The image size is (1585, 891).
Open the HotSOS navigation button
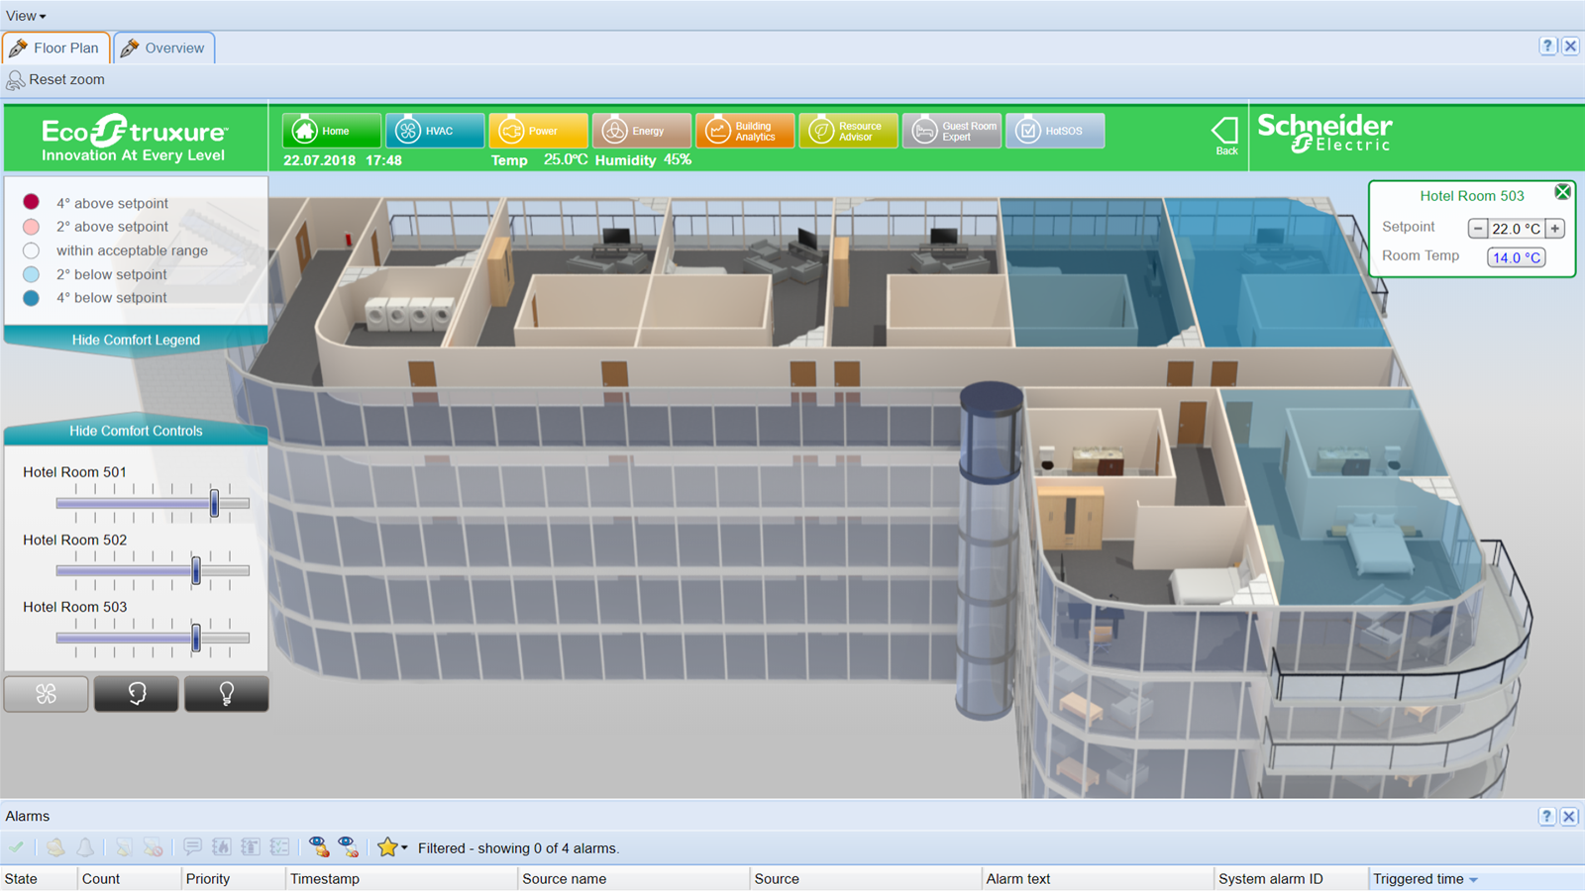pyautogui.click(x=1054, y=131)
